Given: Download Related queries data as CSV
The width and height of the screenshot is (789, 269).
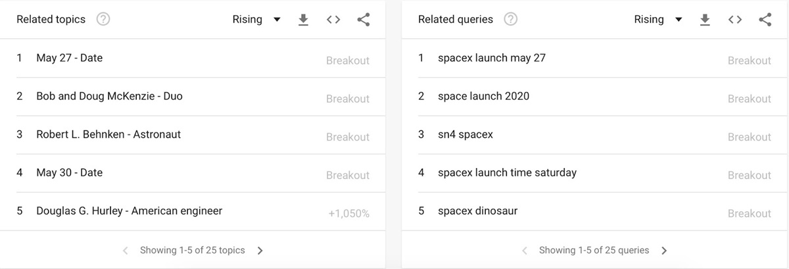Looking at the screenshot, I should [x=705, y=20].
